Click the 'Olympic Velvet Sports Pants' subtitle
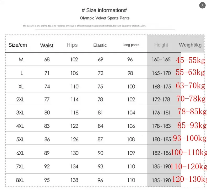Viewport: 207px width, 190px height. point(105,18)
